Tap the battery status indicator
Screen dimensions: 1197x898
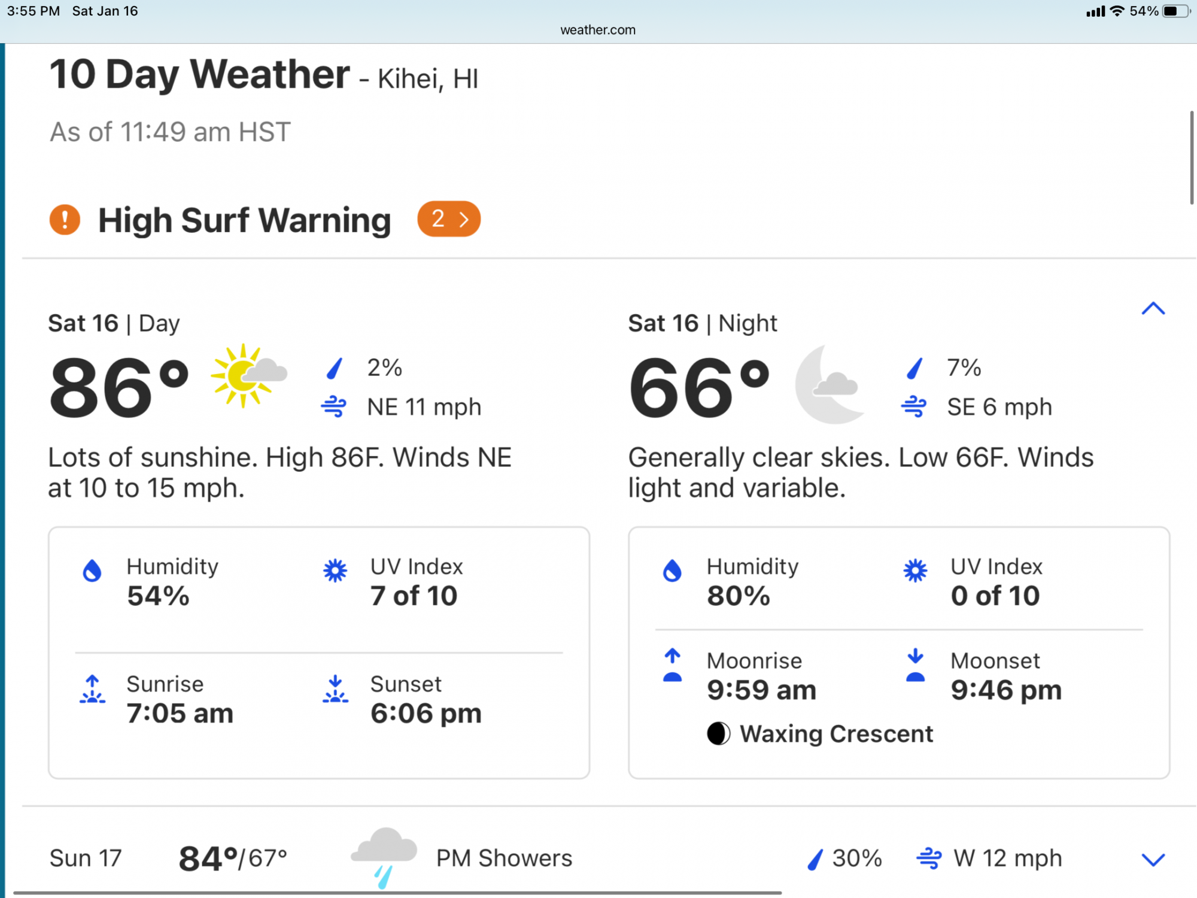click(x=1176, y=11)
